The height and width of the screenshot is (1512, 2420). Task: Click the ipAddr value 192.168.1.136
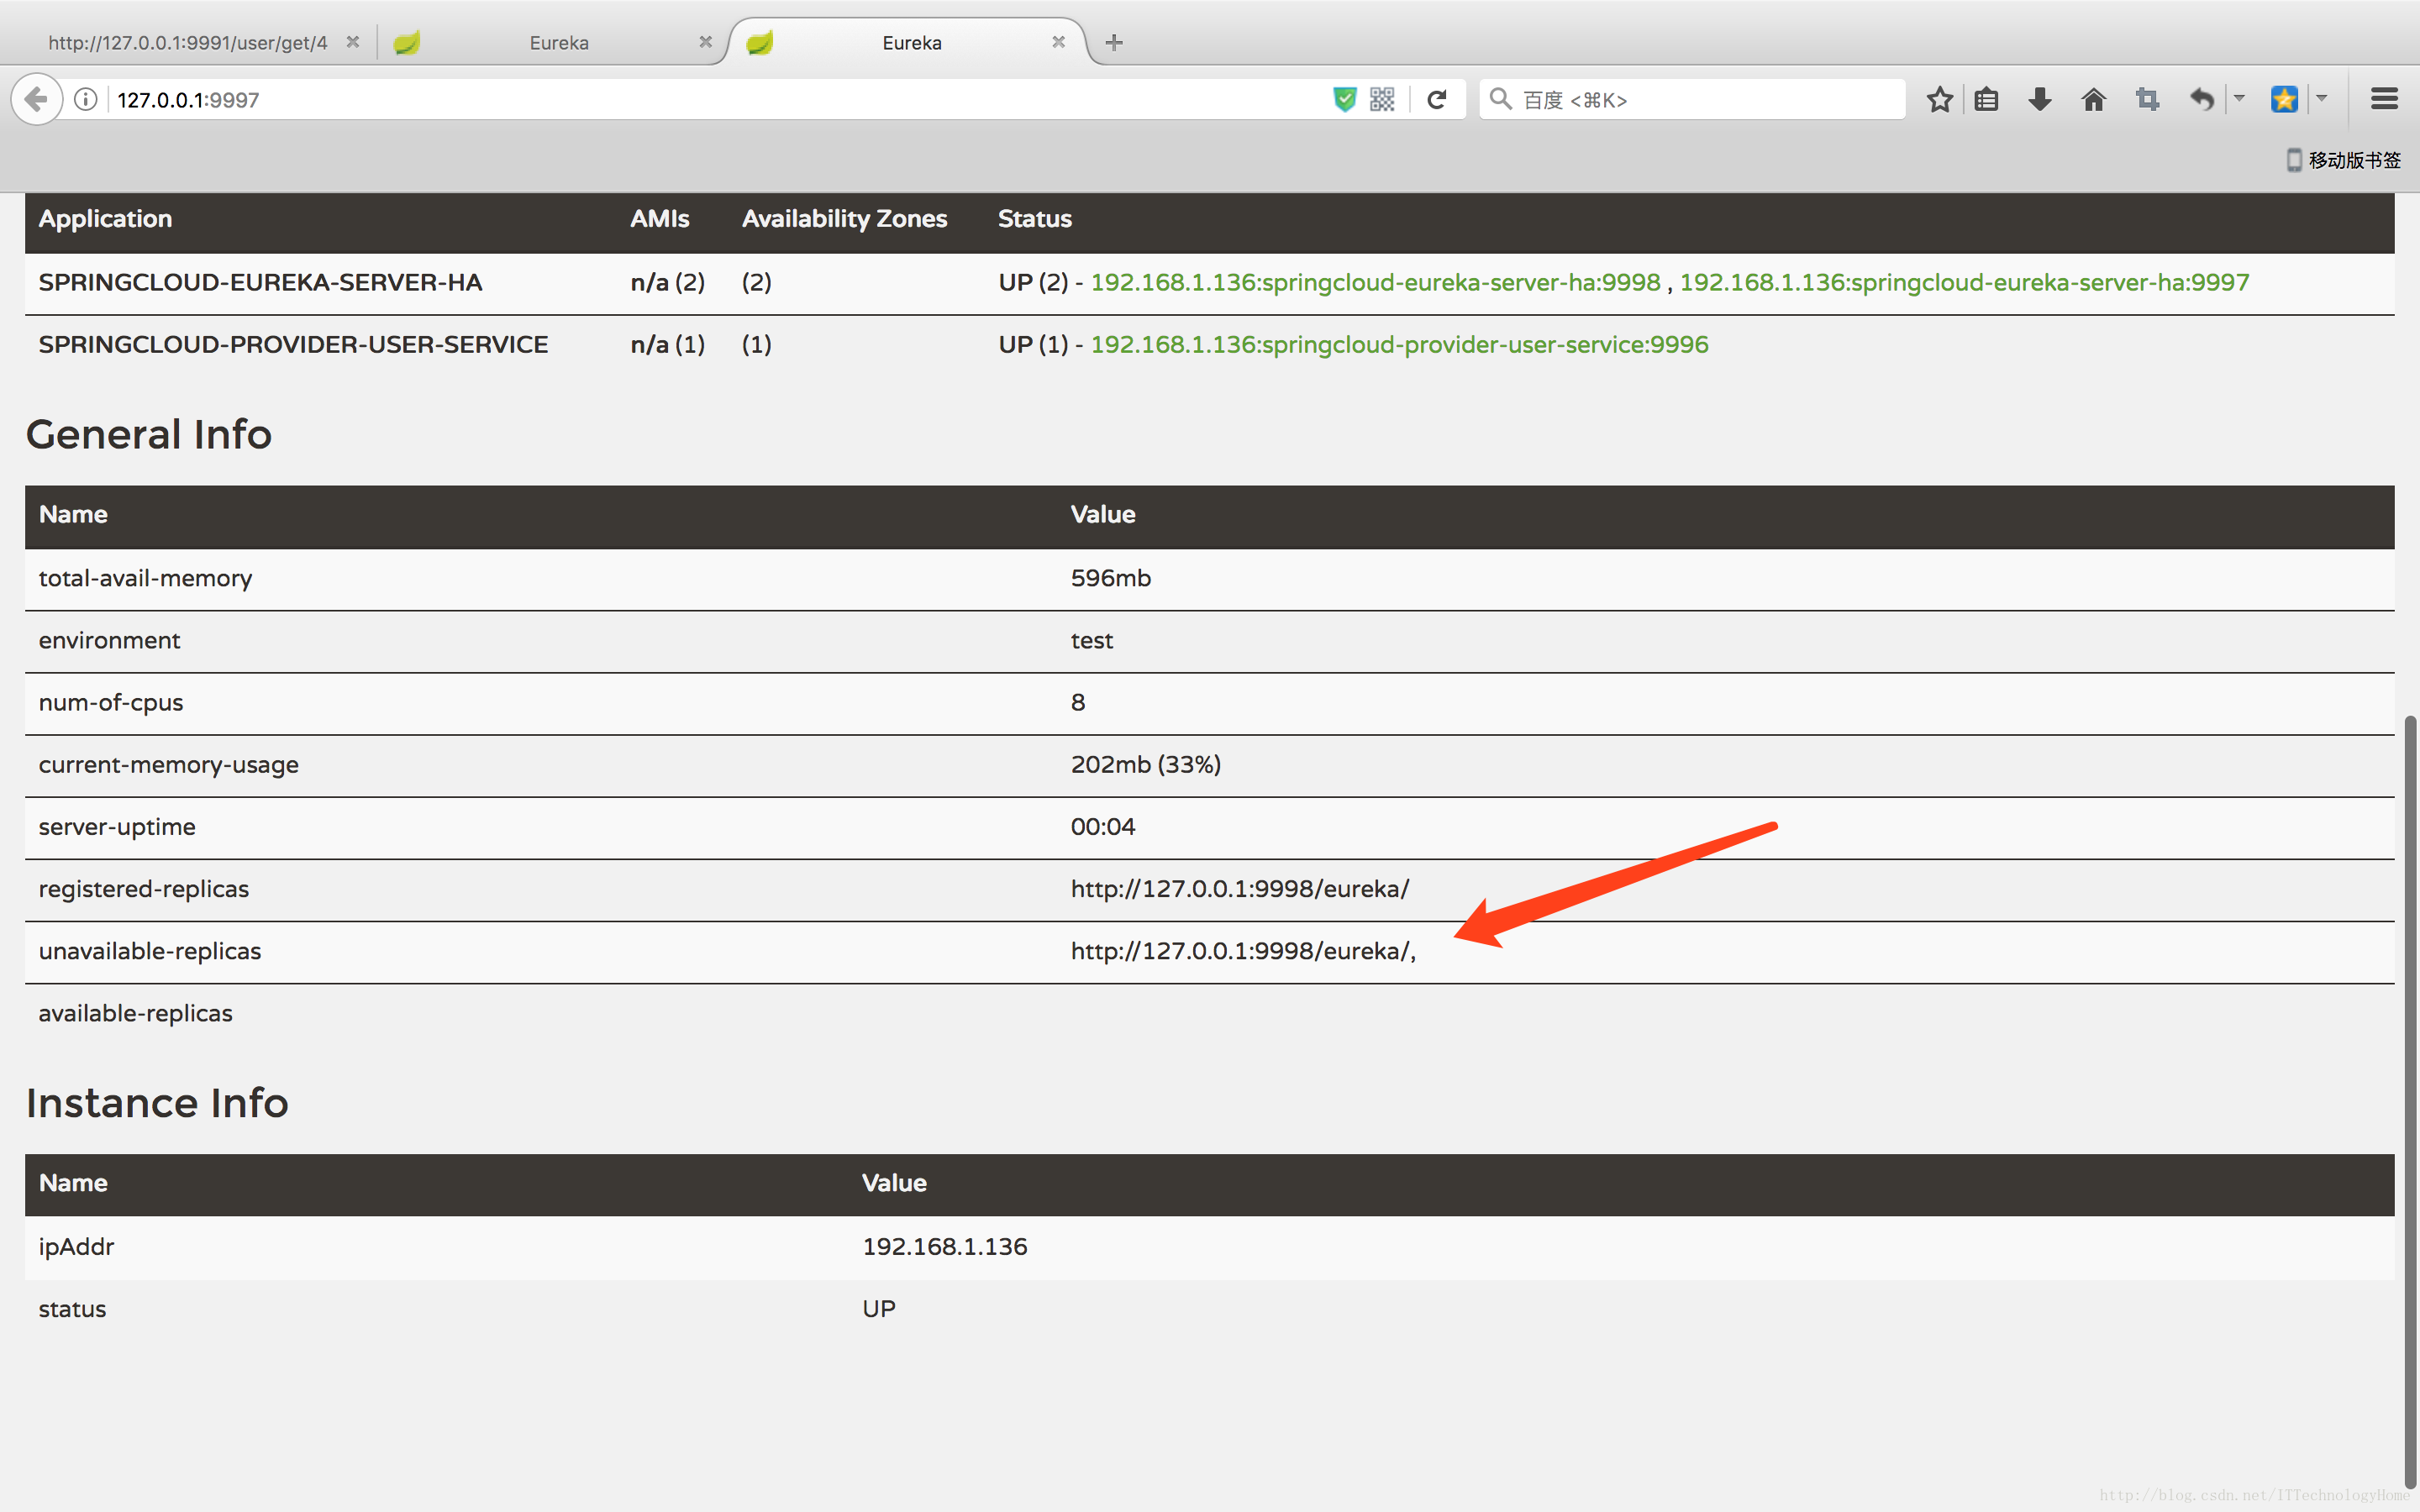pos(944,1247)
